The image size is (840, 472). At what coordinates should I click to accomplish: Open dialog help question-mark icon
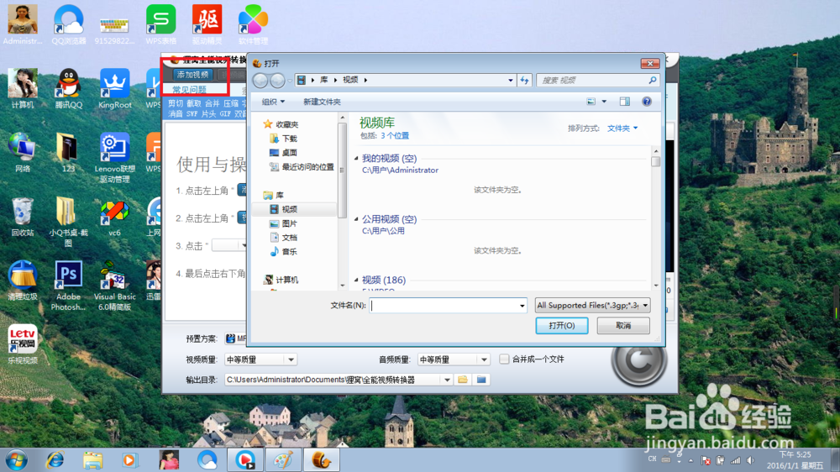tap(647, 102)
